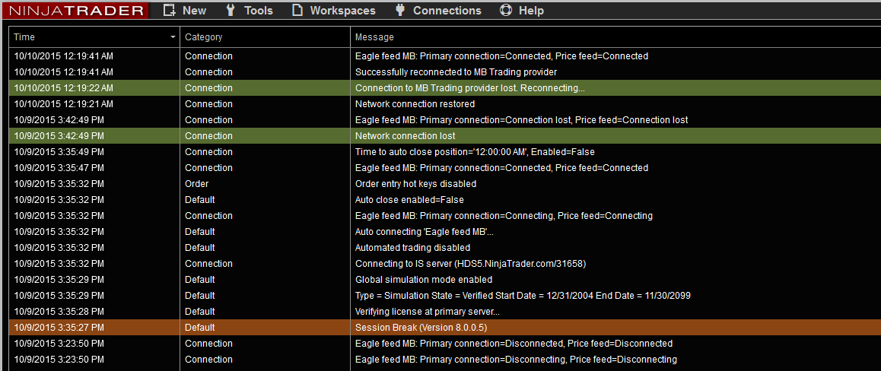Click timestamp 10/9/2015 3:35:27 PM
Image resolution: width=881 pixels, height=371 pixels.
pos(59,327)
